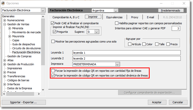Select Movimiento de mercadería tree item
193x110 pixels.
[27, 32]
